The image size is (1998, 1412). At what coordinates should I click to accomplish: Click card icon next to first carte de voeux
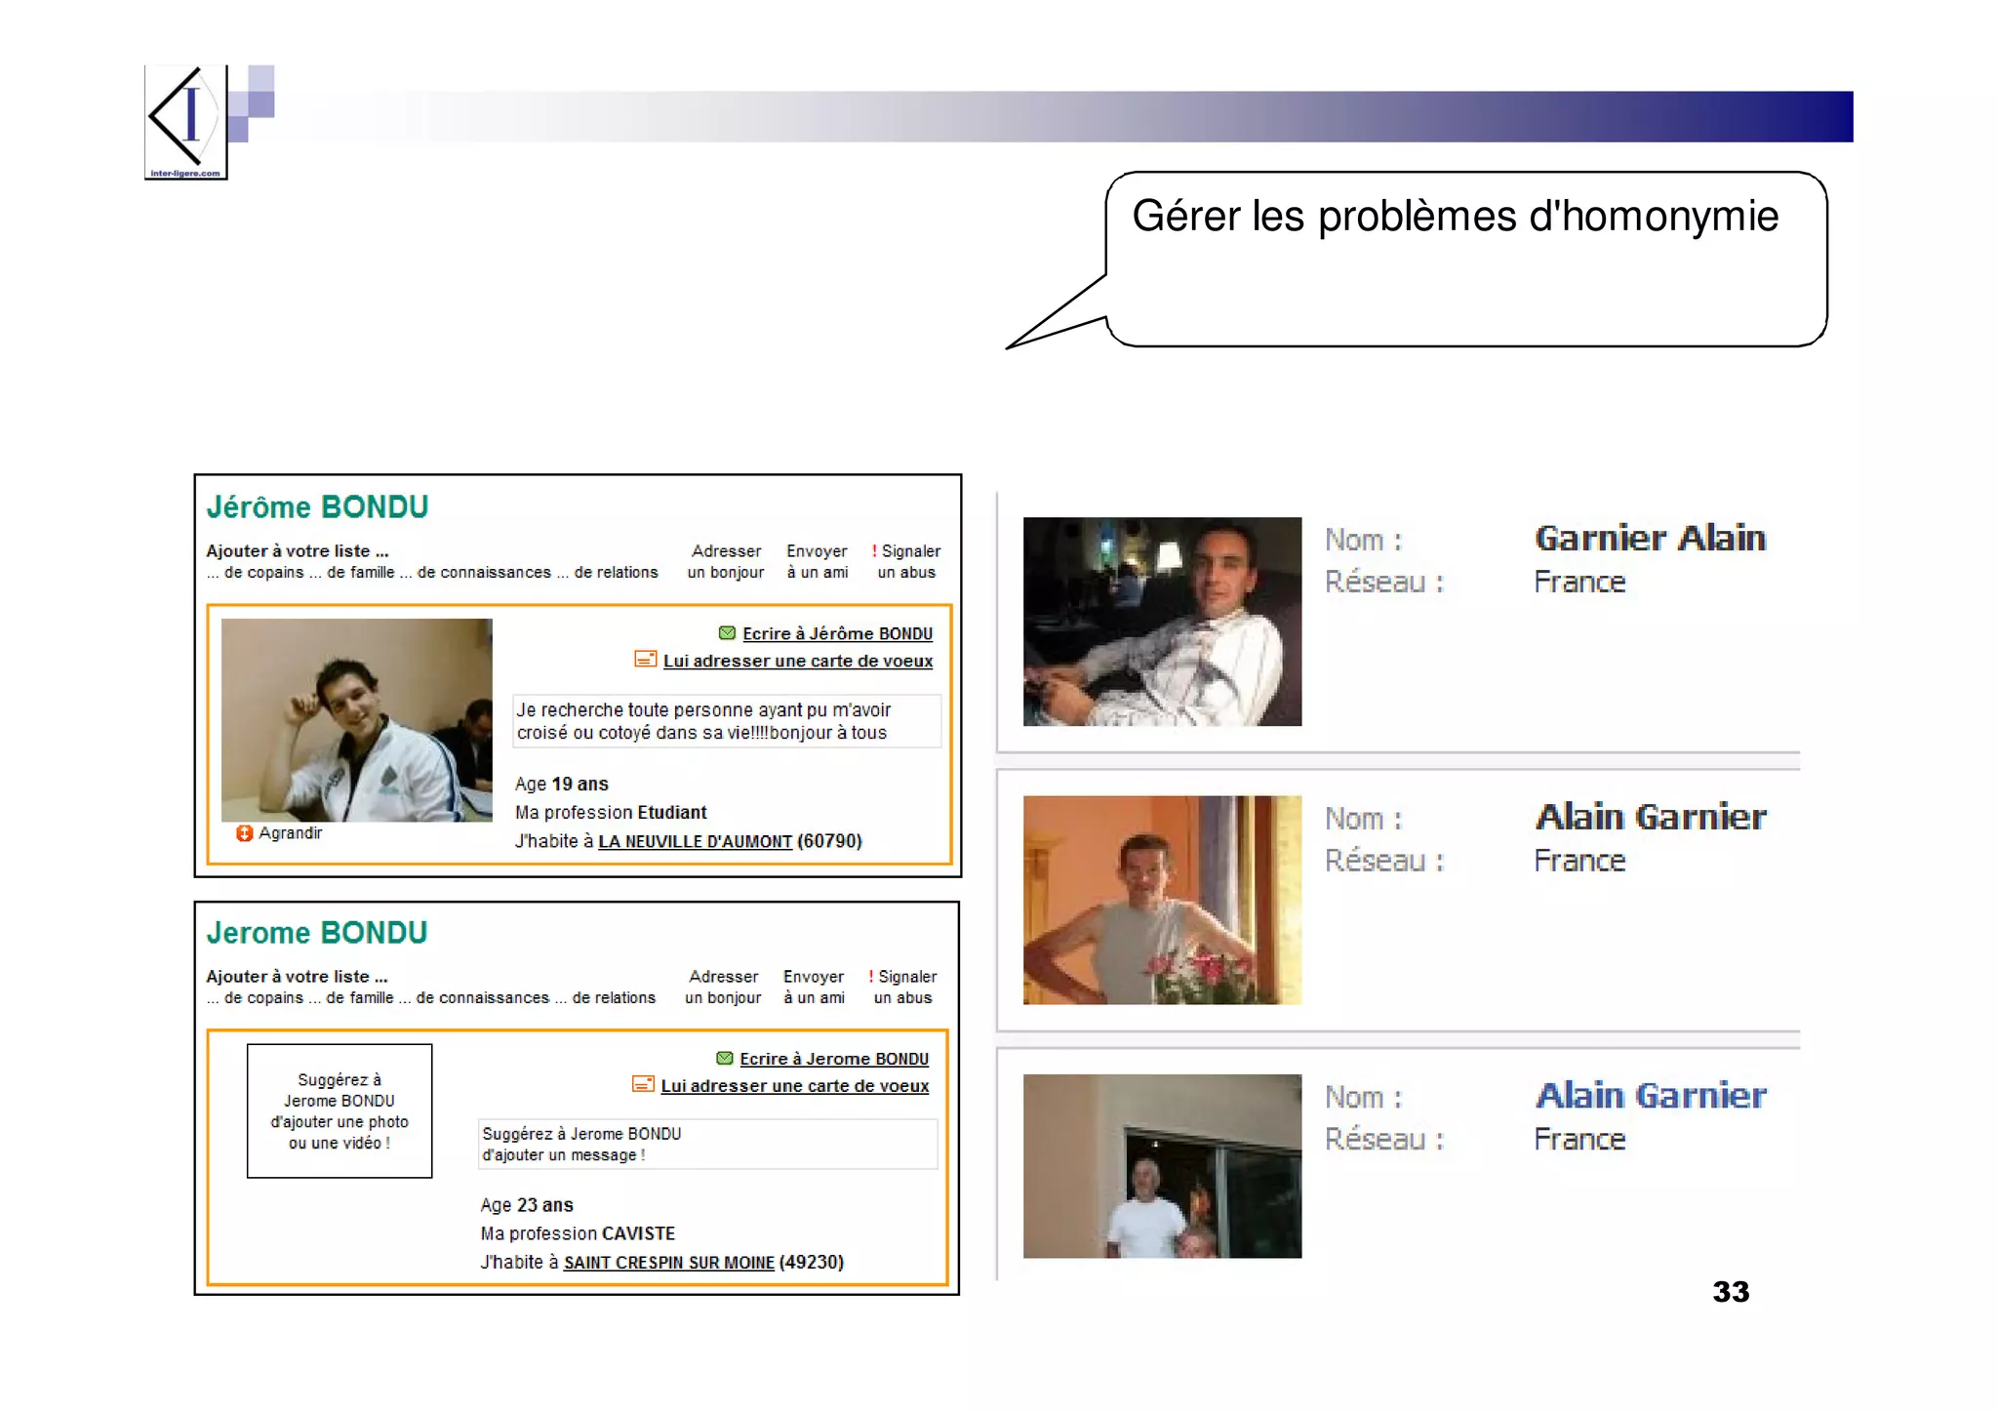pos(645,659)
